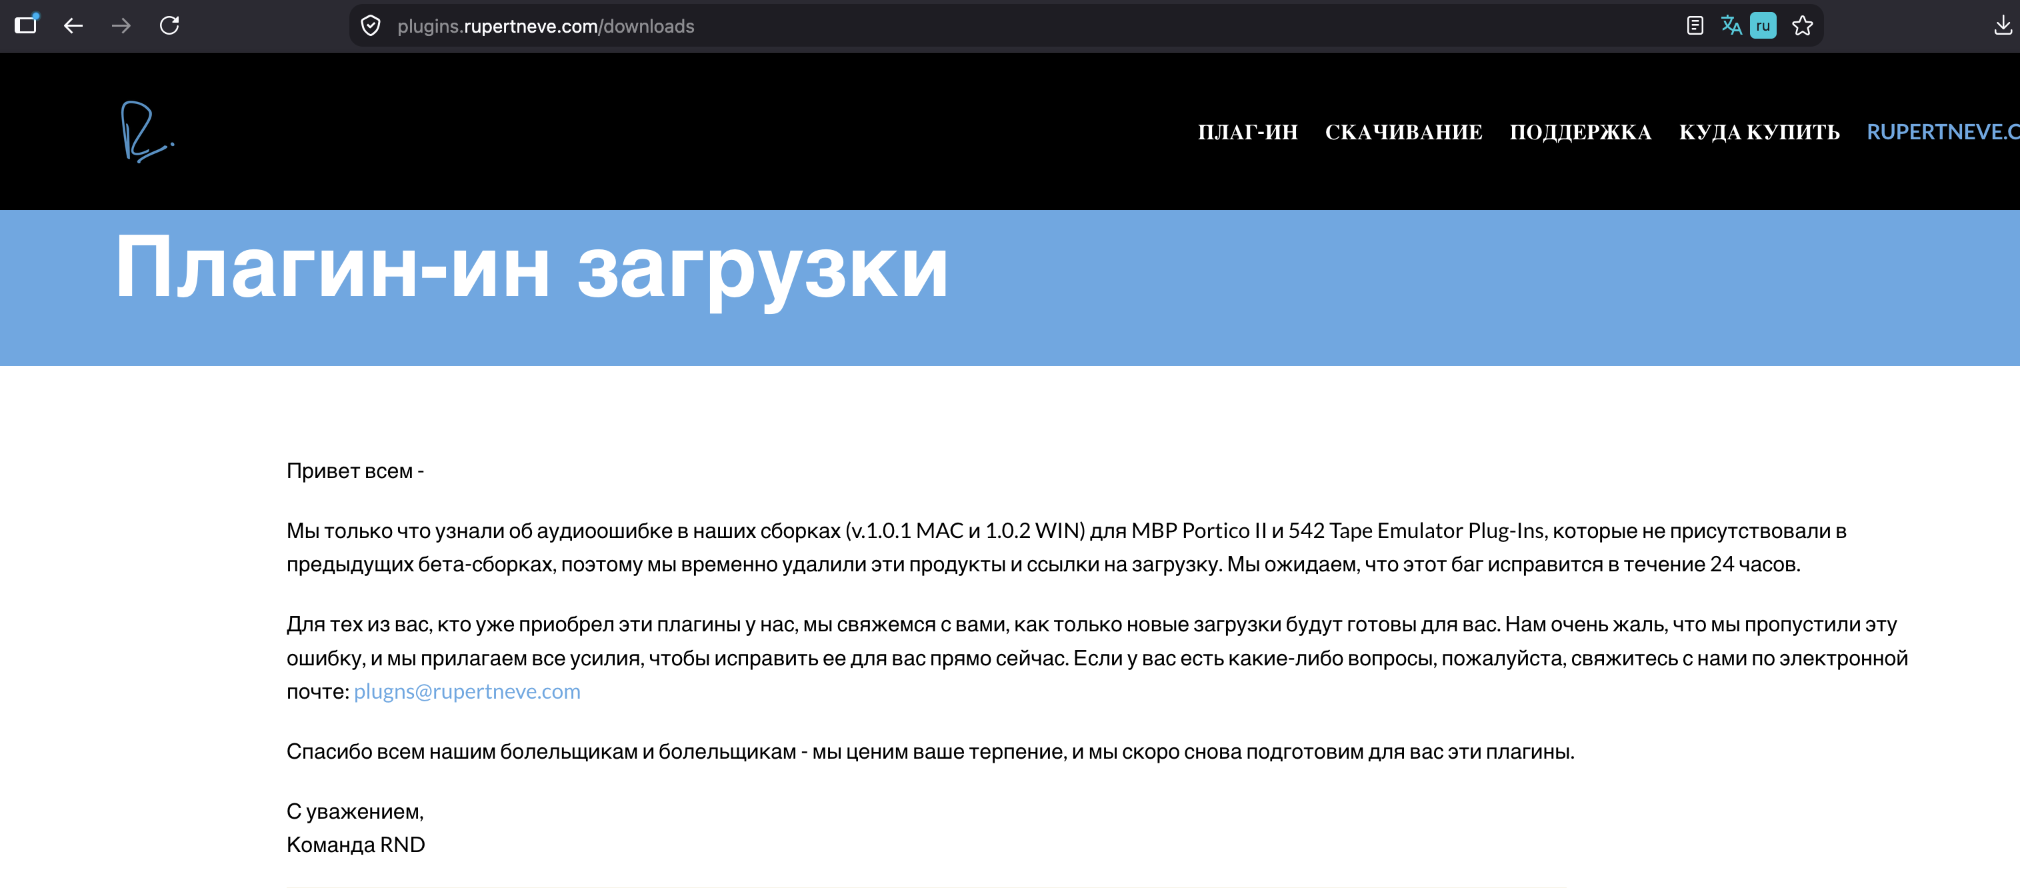The image size is (2020, 888).
Task: Click the 'ru' language badge
Action: click(x=1763, y=26)
